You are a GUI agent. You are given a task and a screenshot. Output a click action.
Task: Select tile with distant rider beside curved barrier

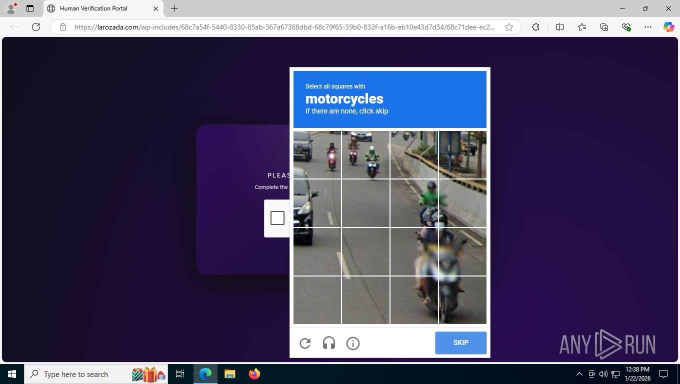pos(414,154)
